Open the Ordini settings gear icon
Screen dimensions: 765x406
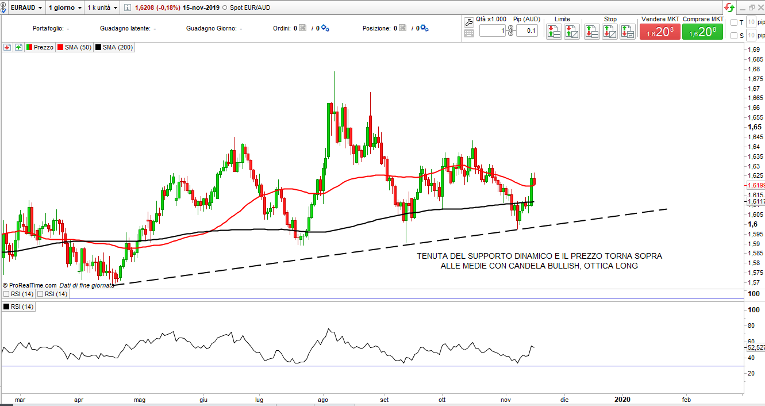[324, 28]
